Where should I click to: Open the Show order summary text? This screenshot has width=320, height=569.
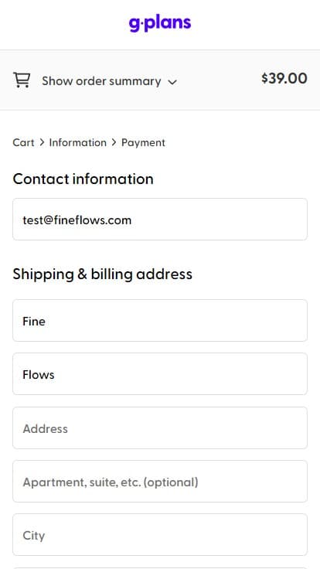pos(101,81)
